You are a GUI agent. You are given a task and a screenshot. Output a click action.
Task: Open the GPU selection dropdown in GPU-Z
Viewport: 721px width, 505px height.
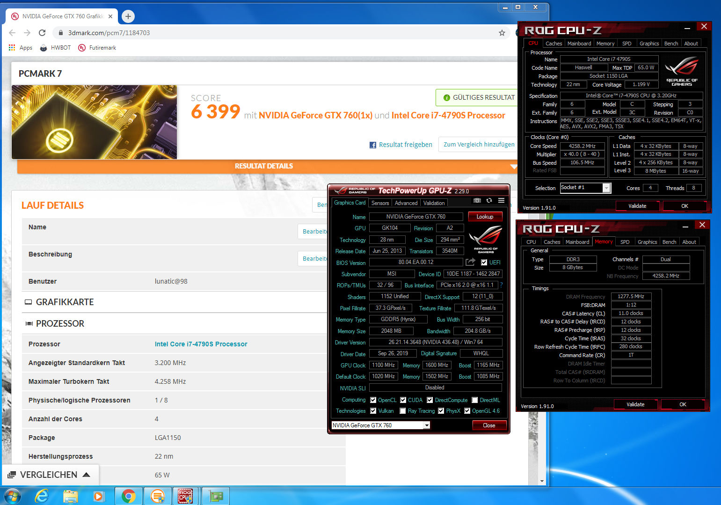click(x=427, y=425)
